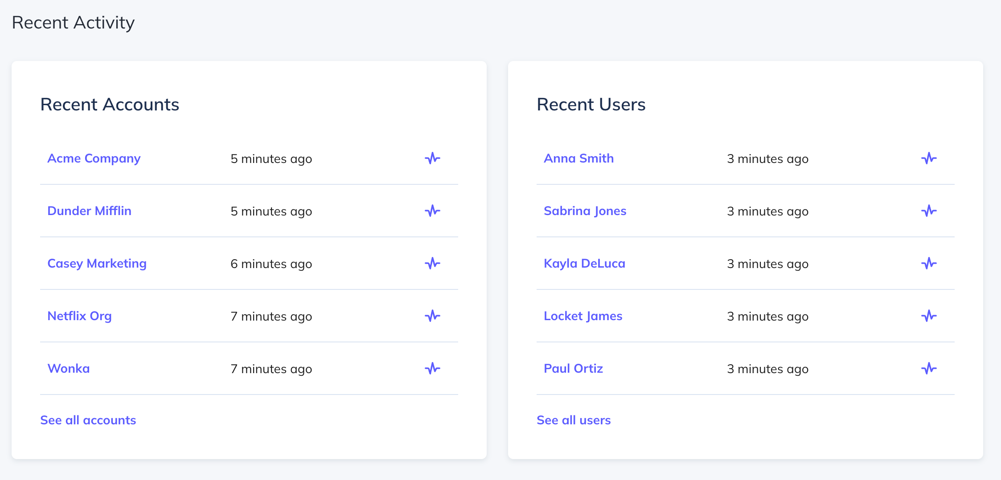View activity icon for Netflix Org

[x=432, y=316]
